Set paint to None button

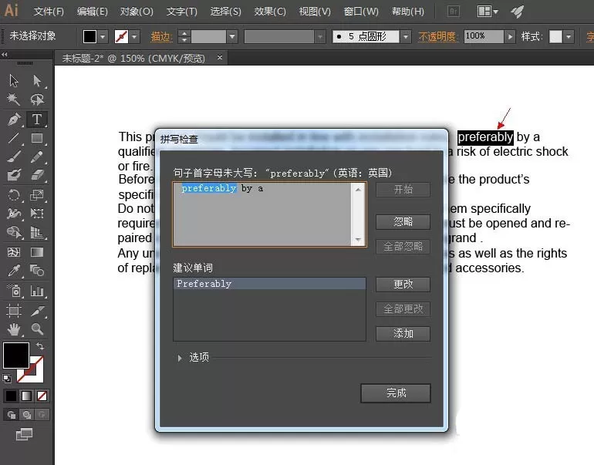(x=42, y=396)
